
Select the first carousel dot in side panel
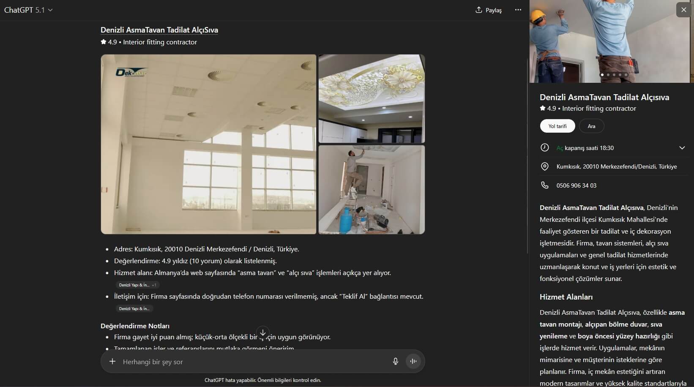pos(602,75)
